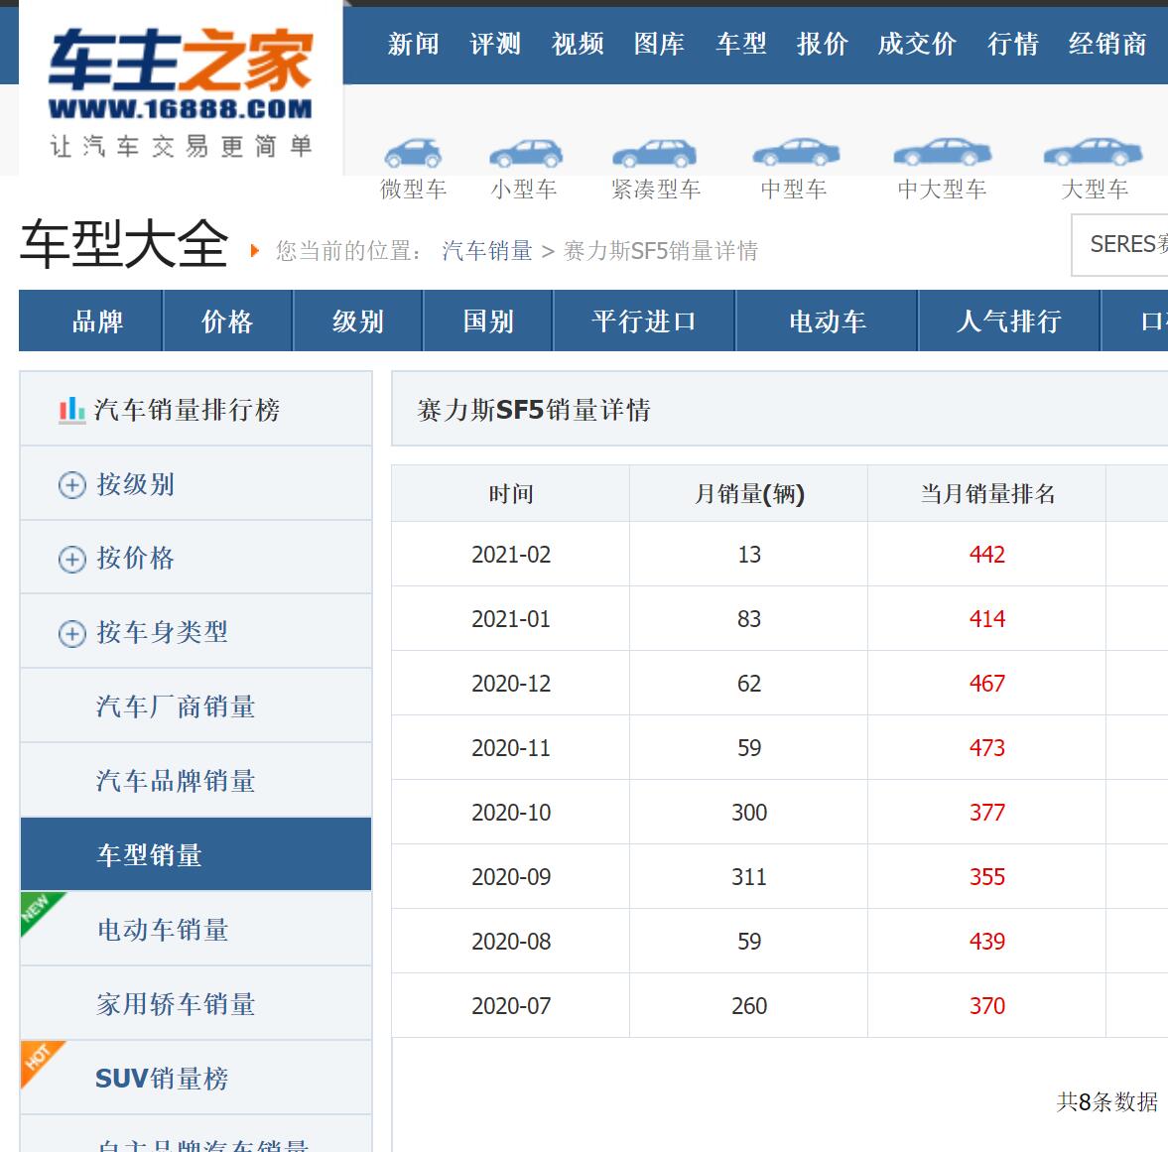Click the 共8条数据 record count text
The height and width of the screenshot is (1152, 1168).
pos(1106,1101)
